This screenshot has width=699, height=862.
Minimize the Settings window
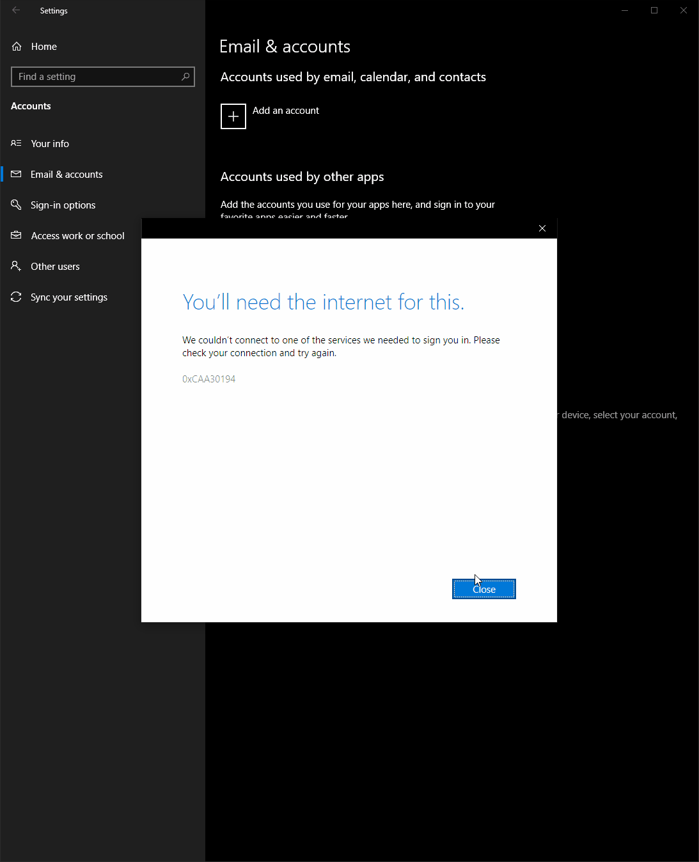[x=625, y=10]
